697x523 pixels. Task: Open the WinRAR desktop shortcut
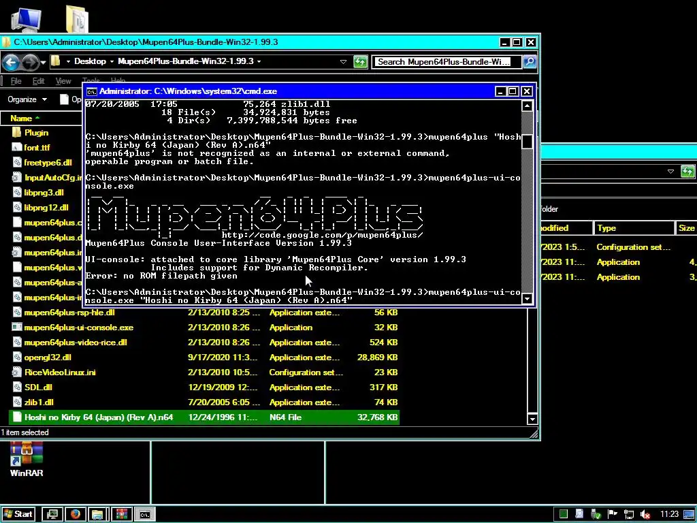27,459
